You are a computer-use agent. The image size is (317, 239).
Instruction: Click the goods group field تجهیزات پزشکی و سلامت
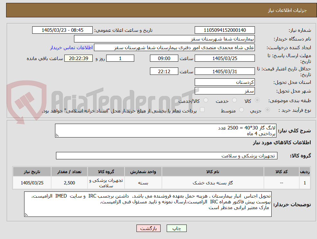[167, 155]
